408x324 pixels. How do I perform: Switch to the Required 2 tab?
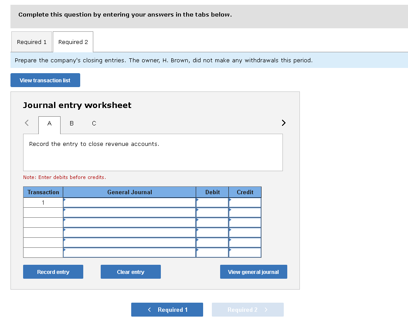[73, 42]
